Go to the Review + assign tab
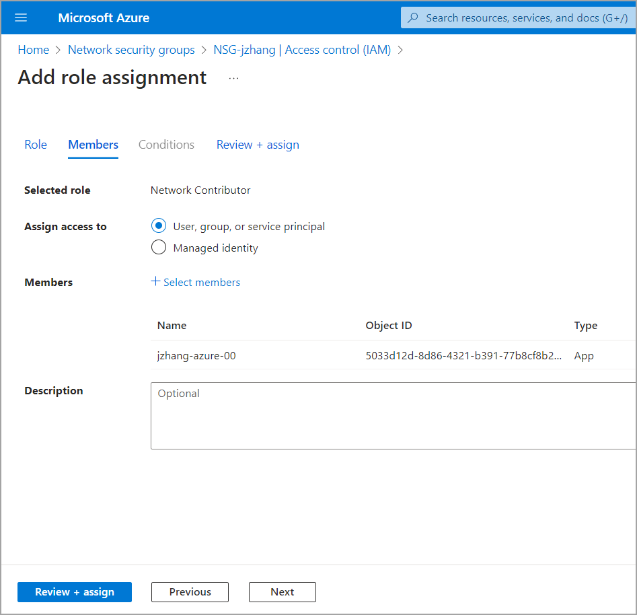Screen dimensions: 637x615 pos(258,145)
